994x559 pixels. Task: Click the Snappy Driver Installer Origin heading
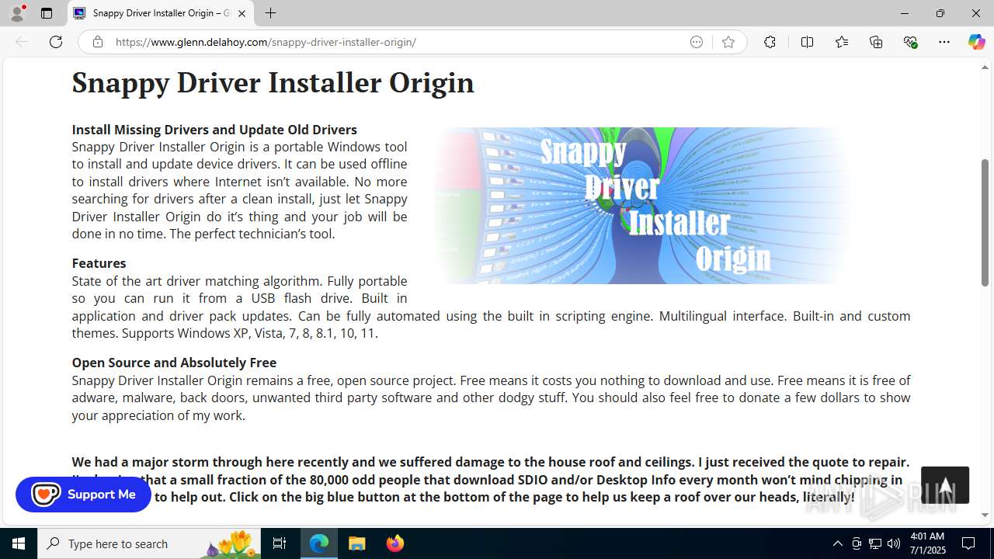(x=273, y=82)
